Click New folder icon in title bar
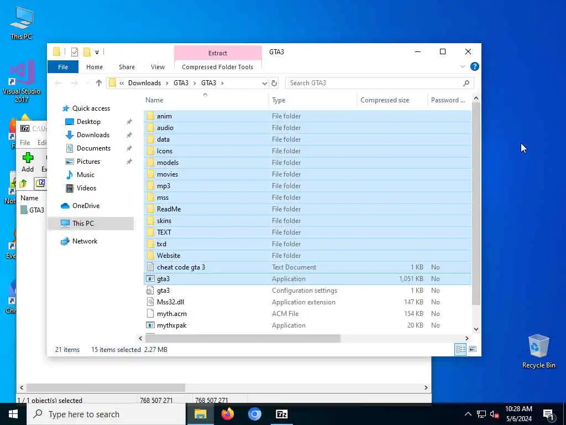 coord(87,52)
